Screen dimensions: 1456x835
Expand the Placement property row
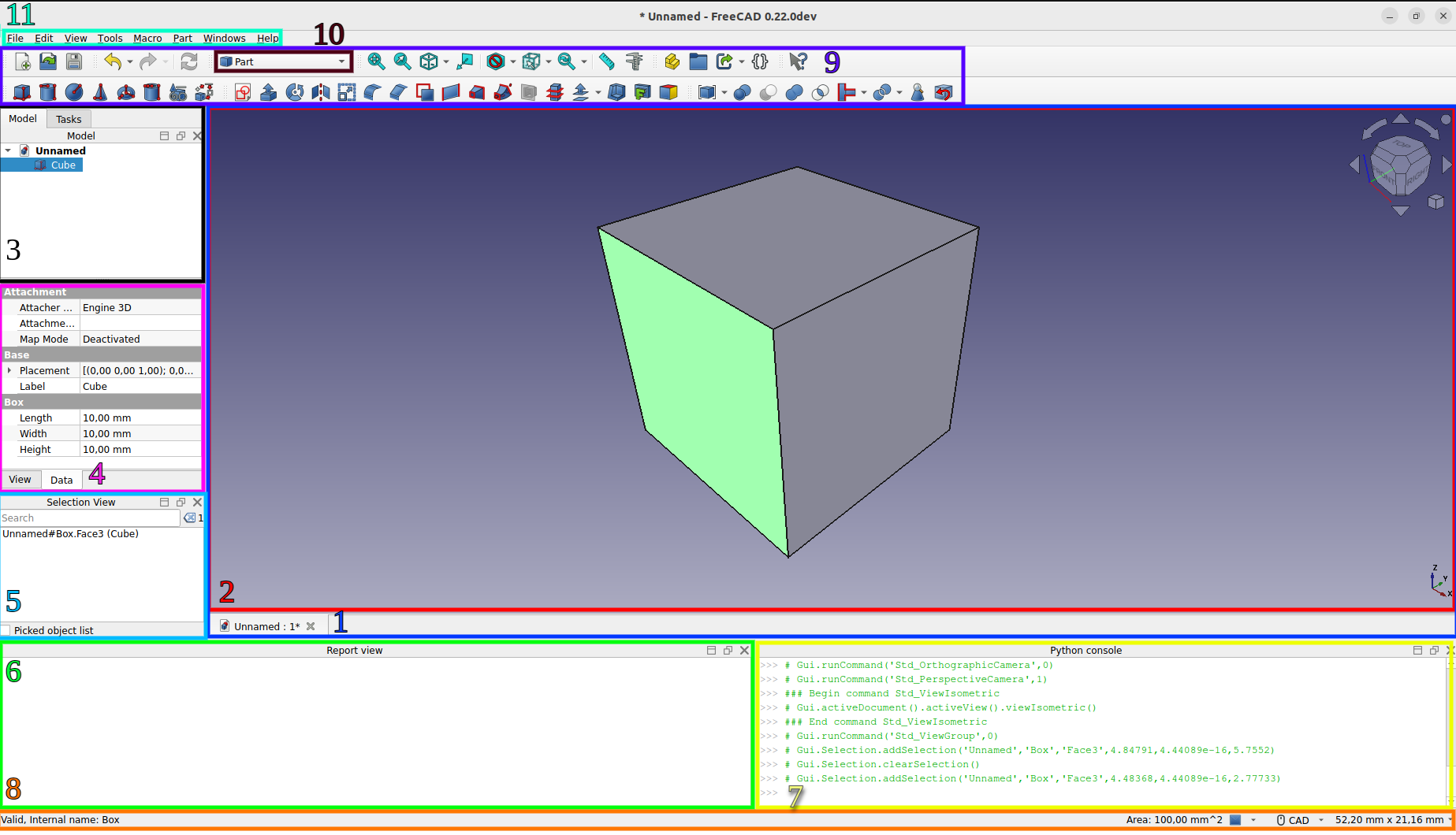point(10,370)
